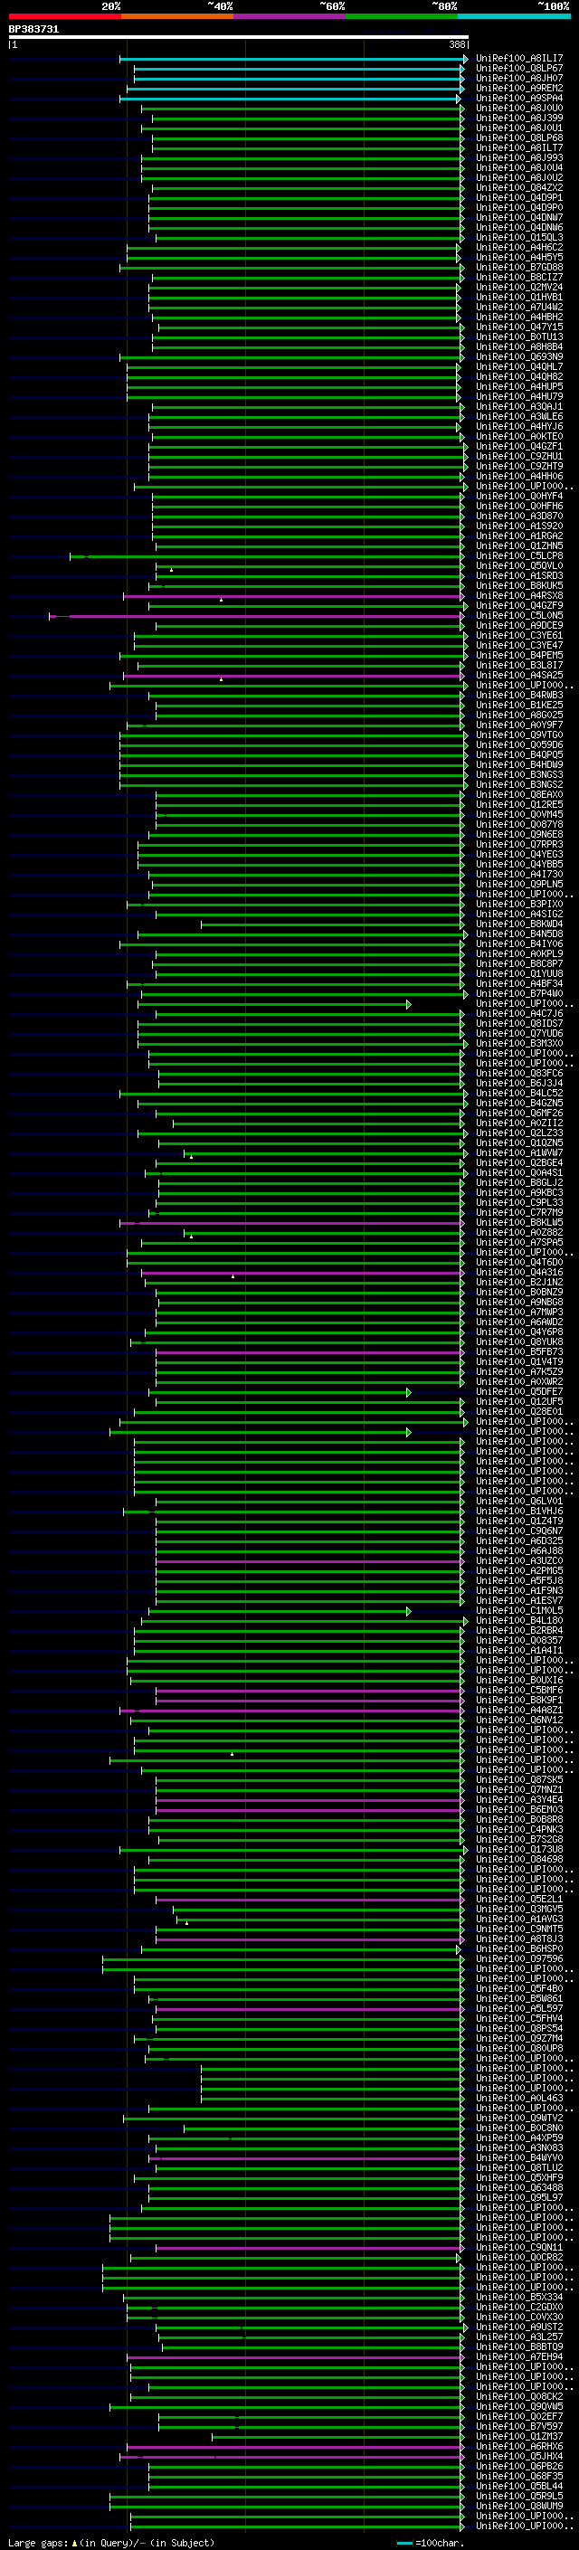Image resolution: width=579 pixels, height=2550 pixels.
Task: Select hit UniRef100_A8J399
Action: click(x=519, y=118)
